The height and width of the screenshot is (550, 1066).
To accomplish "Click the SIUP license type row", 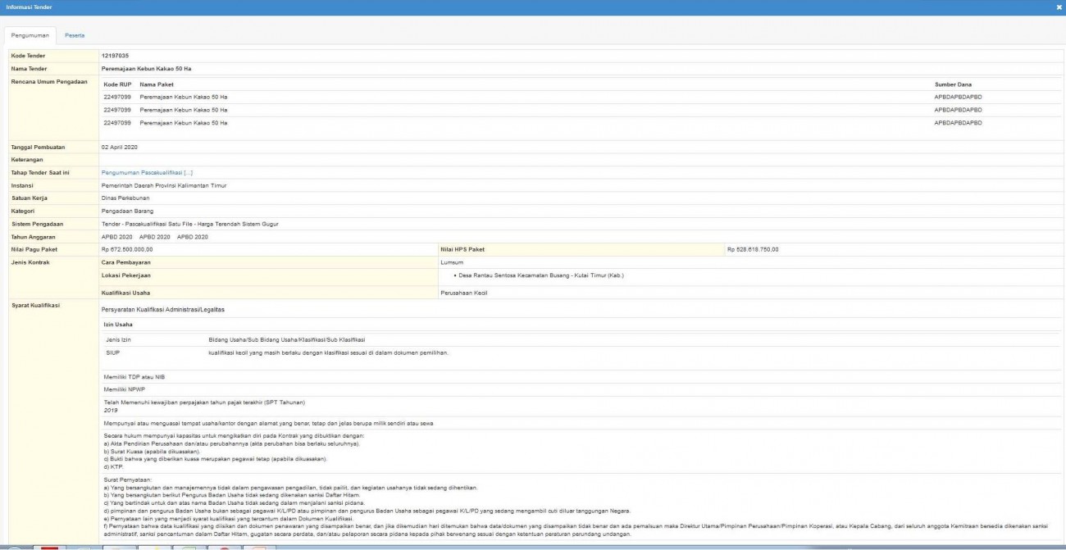I will (x=113, y=352).
